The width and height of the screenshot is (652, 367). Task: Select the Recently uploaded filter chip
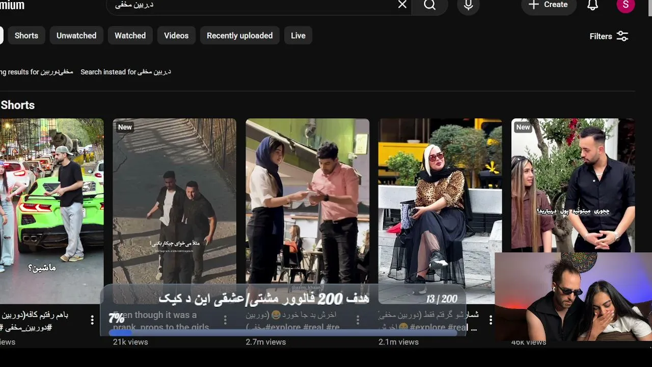[x=239, y=36]
